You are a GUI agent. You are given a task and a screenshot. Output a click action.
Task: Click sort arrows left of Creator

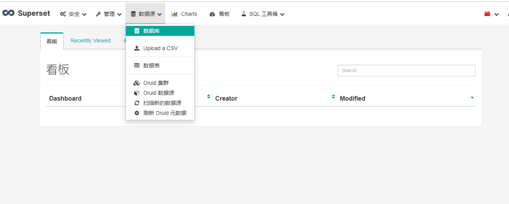(209, 97)
